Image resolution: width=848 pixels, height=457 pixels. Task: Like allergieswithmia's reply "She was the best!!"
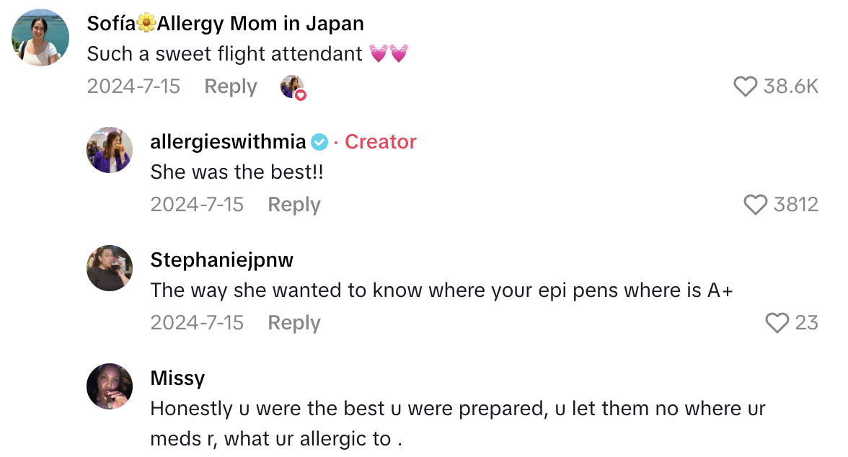coord(756,205)
